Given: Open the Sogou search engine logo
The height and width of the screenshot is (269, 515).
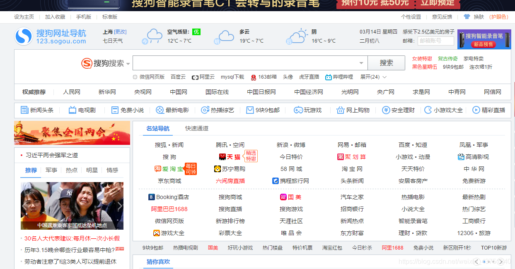Looking at the screenshot, I should 103,63.
